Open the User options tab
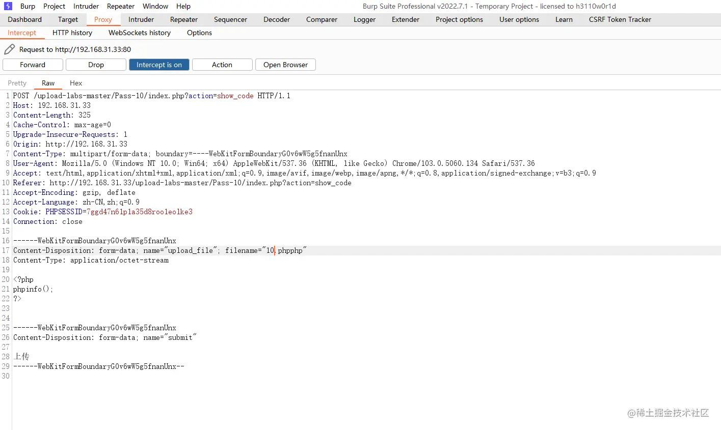Viewport: 721px width, 430px height. (x=519, y=19)
